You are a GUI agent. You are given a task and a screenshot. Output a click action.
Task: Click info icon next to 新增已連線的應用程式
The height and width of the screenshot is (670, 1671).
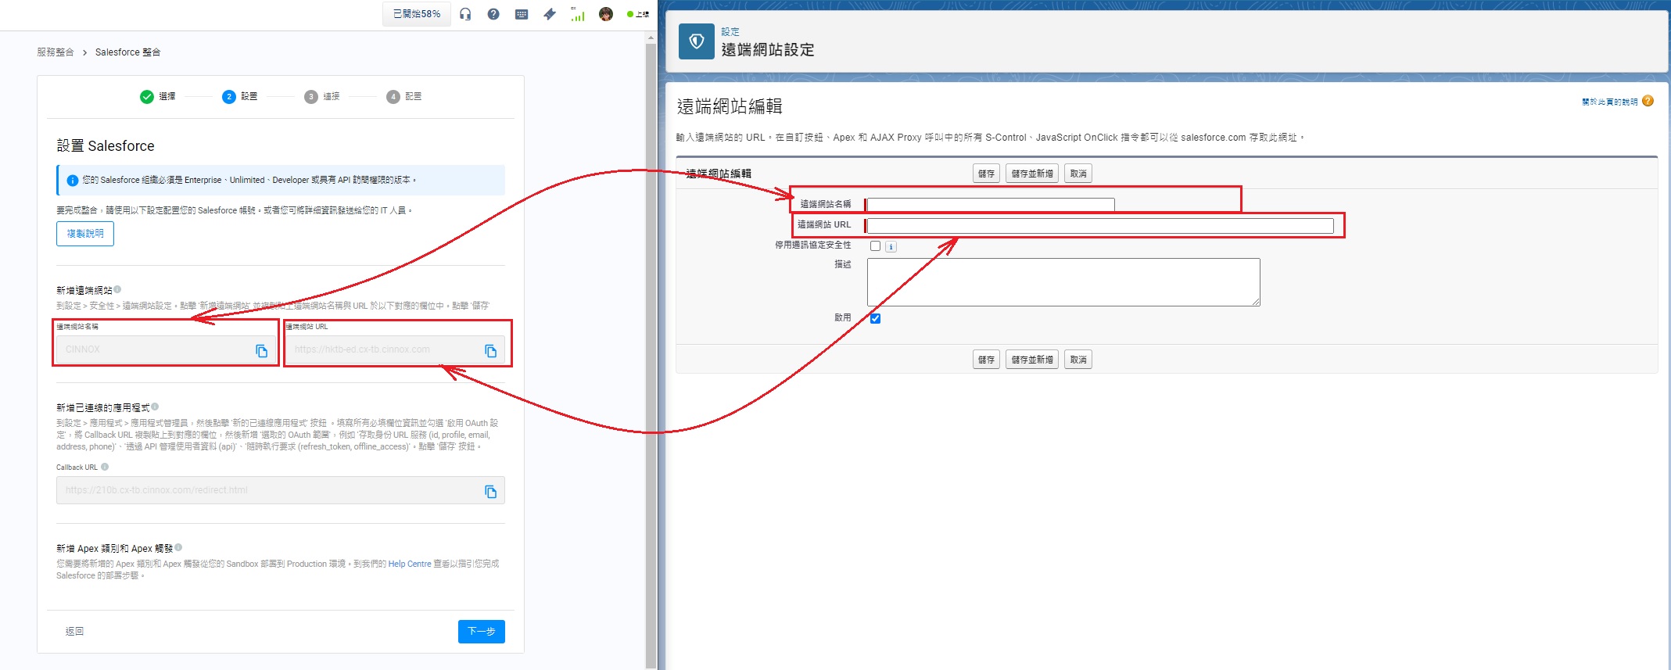[x=156, y=407]
